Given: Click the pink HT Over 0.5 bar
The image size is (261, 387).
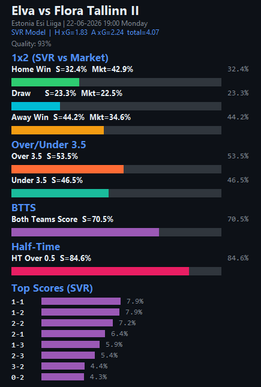Looking at the screenshot, I should point(100,271).
